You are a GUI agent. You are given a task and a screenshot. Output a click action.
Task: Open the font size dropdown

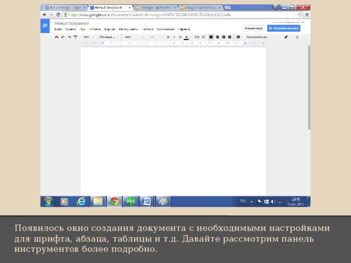pyautogui.click(x=156, y=37)
